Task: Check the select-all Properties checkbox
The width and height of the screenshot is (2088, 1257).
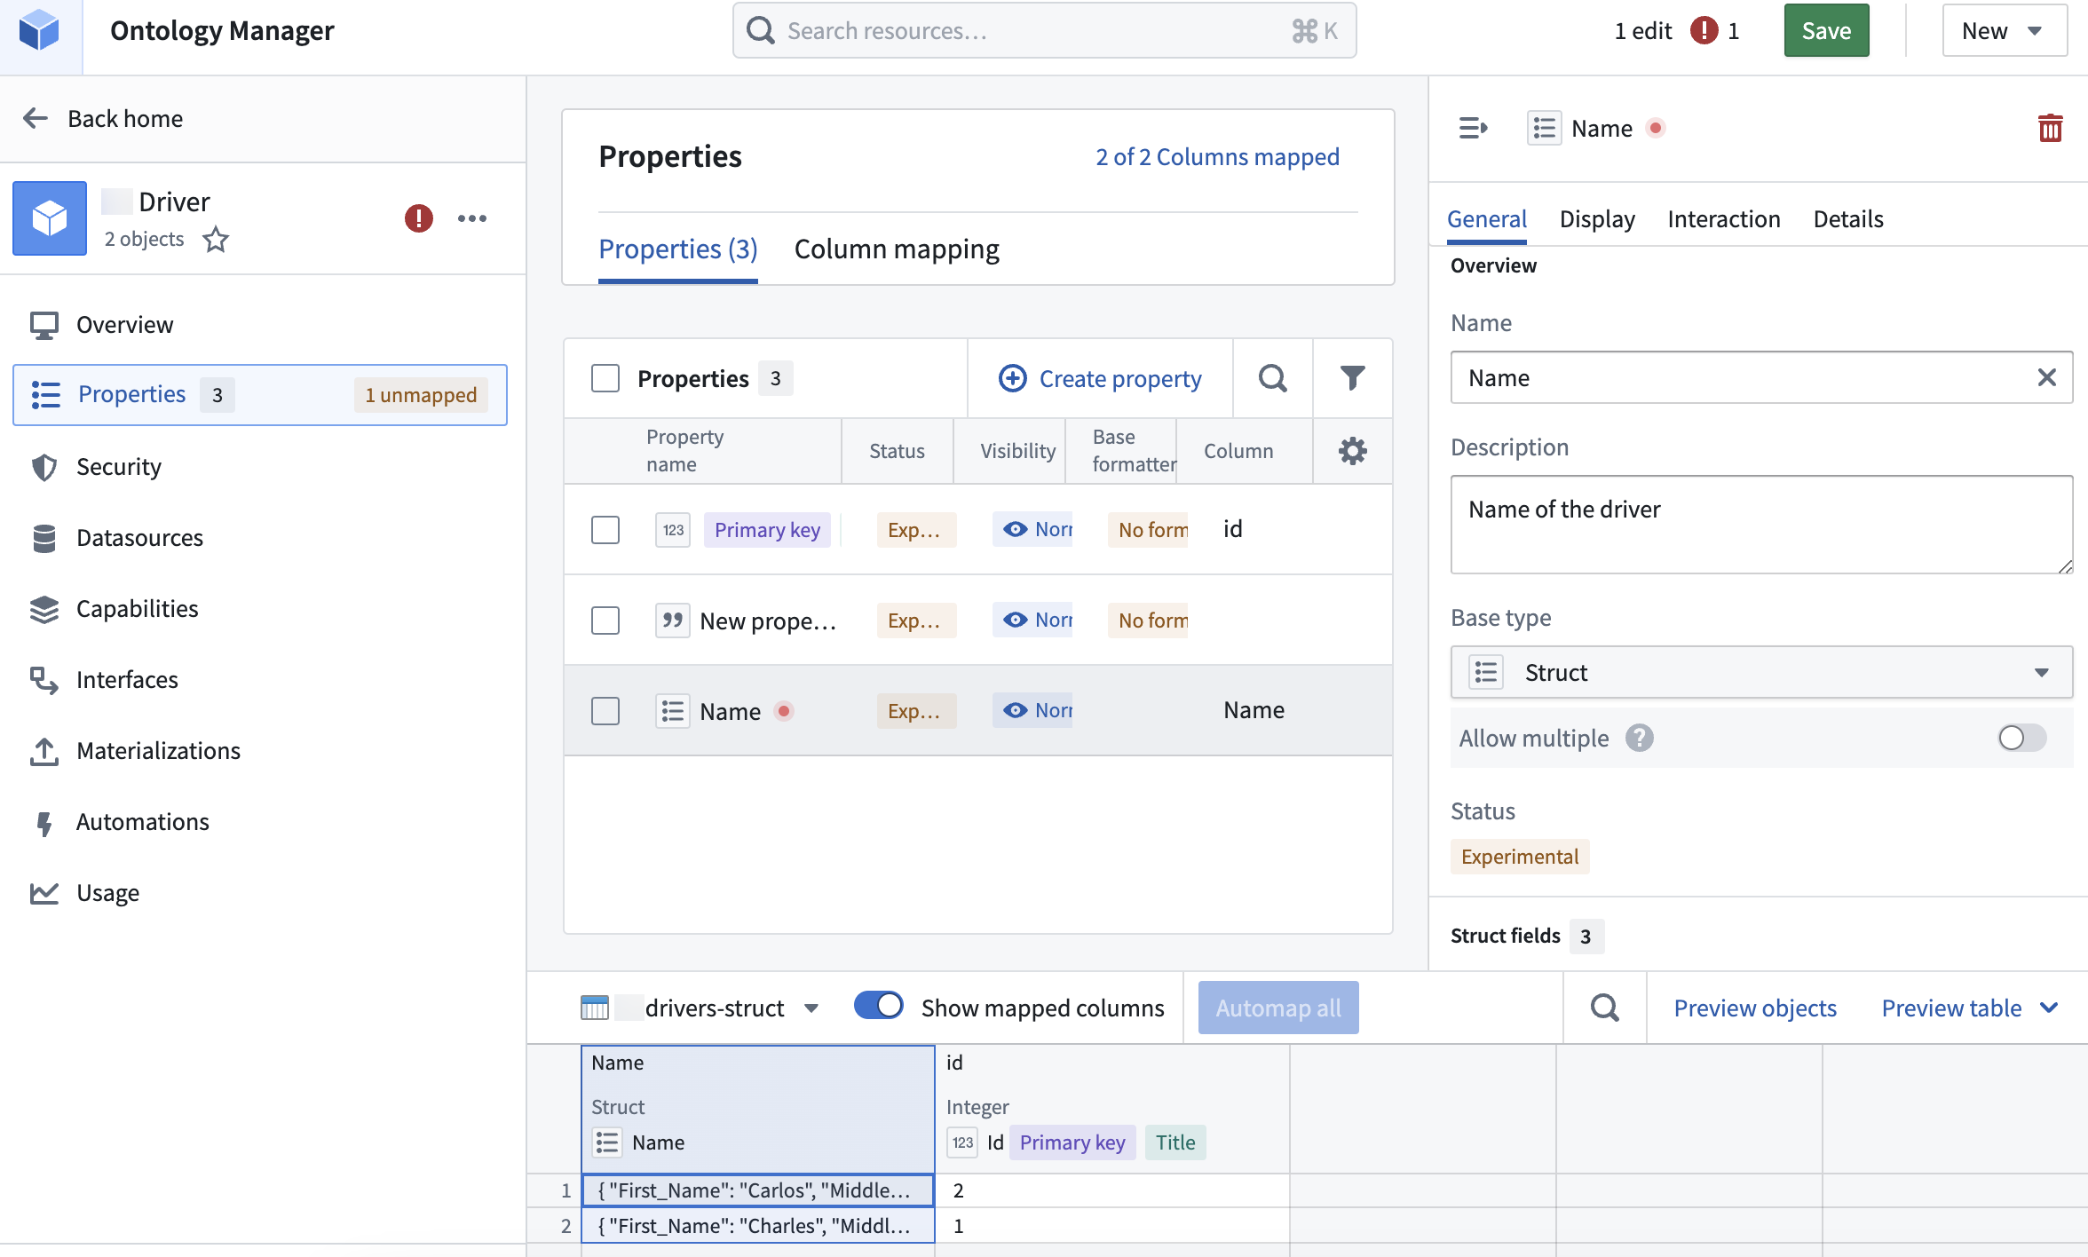Action: coord(605,379)
